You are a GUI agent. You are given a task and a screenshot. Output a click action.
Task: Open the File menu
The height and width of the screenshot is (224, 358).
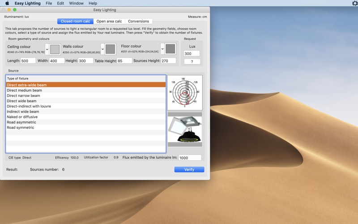click(49, 3)
